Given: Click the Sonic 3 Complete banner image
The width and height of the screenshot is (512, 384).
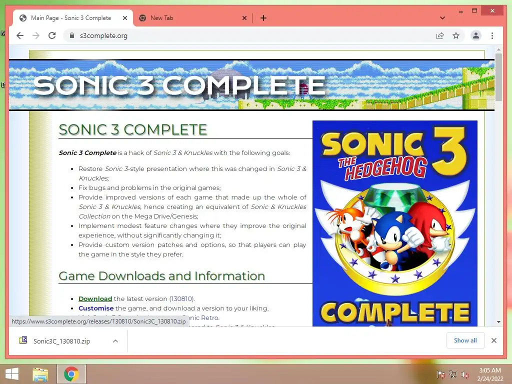Looking at the screenshot, I should tap(251, 85).
